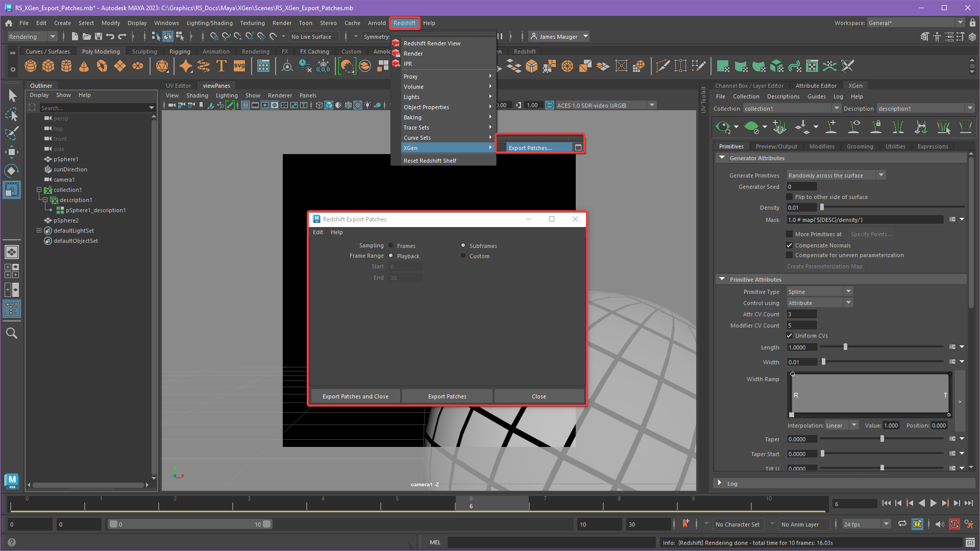Click the Taper slider handle

tap(882, 439)
